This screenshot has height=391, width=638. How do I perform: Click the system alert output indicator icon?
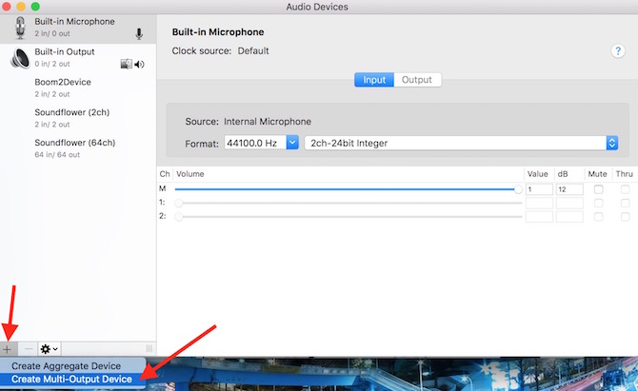(126, 65)
